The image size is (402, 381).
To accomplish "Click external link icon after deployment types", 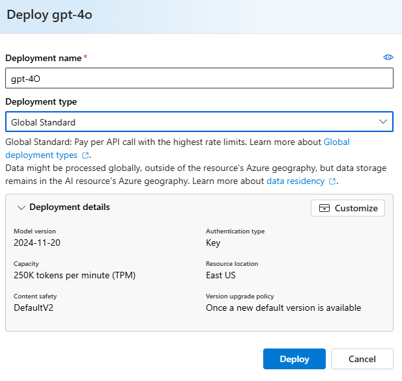I will (85, 155).
